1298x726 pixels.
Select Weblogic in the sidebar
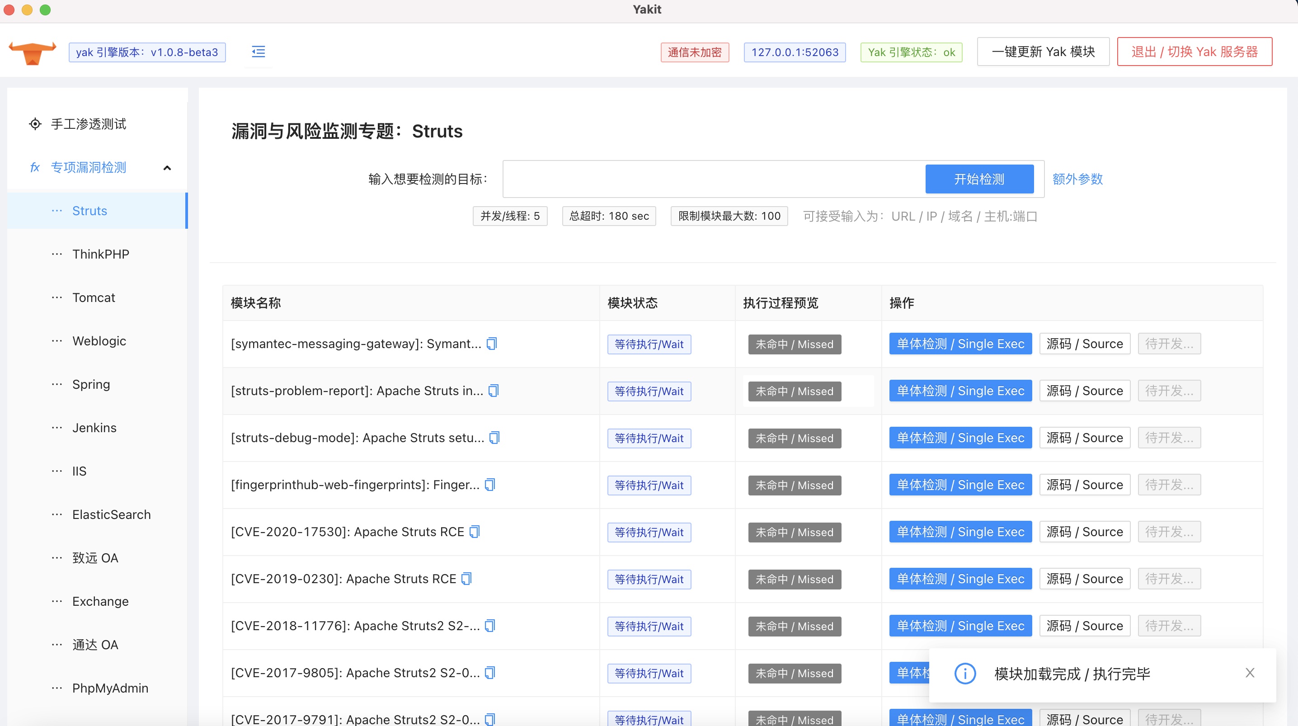click(x=99, y=341)
